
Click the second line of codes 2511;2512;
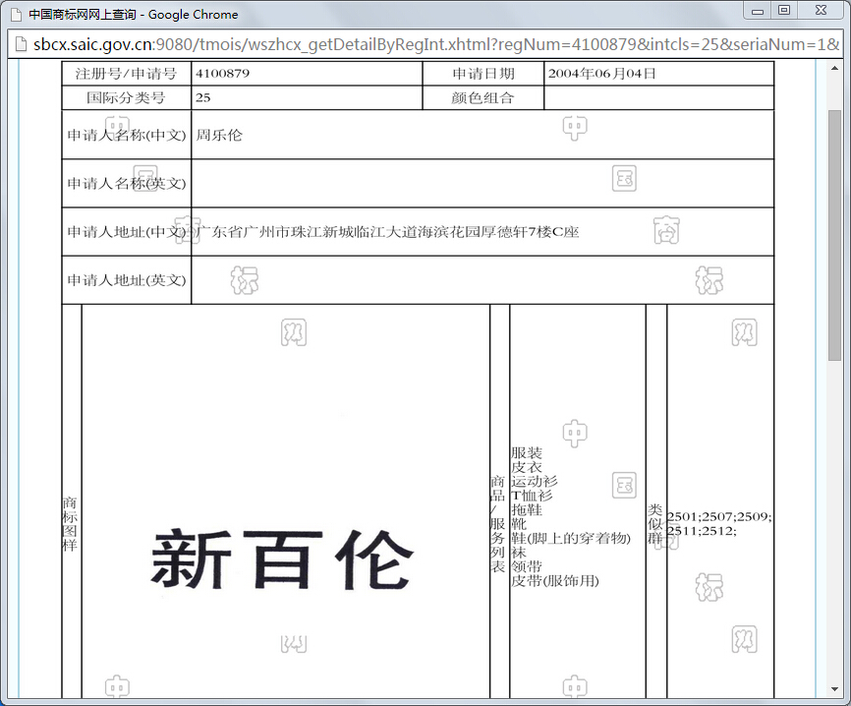coord(702,531)
